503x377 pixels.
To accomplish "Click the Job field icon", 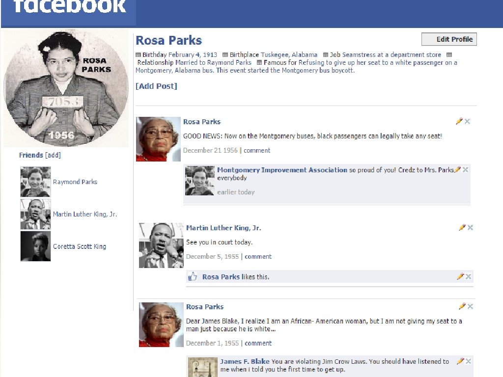I will pyautogui.click(x=326, y=55).
